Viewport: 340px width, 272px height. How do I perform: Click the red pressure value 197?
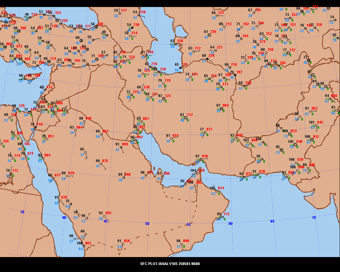point(239,72)
